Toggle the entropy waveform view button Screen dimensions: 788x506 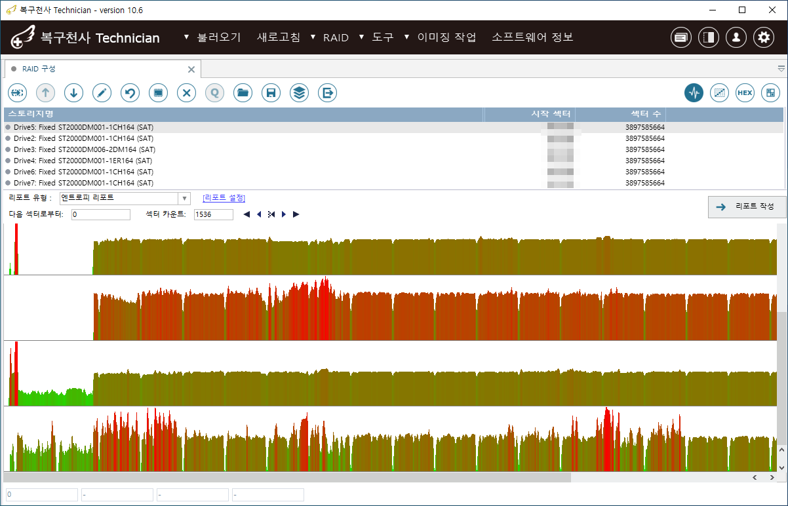coord(694,93)
